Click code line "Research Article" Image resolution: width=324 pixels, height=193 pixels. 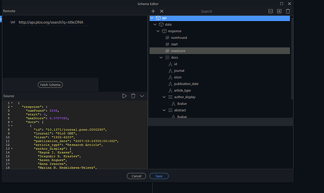pos(68,145)
